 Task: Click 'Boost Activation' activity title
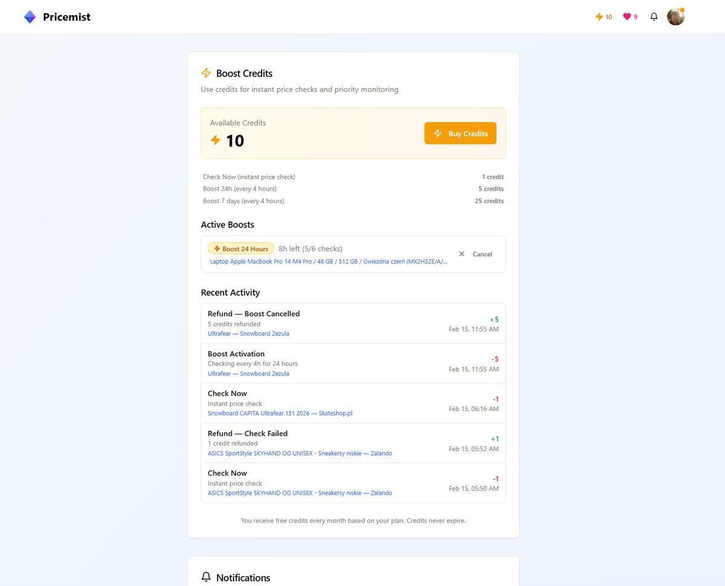coord(236,354)
